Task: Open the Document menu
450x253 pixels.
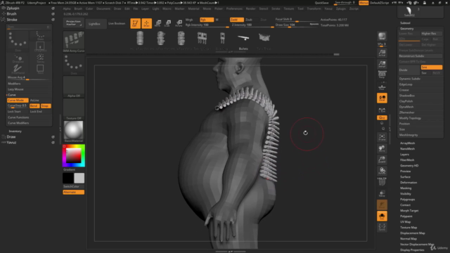Action: click(103, 8)
